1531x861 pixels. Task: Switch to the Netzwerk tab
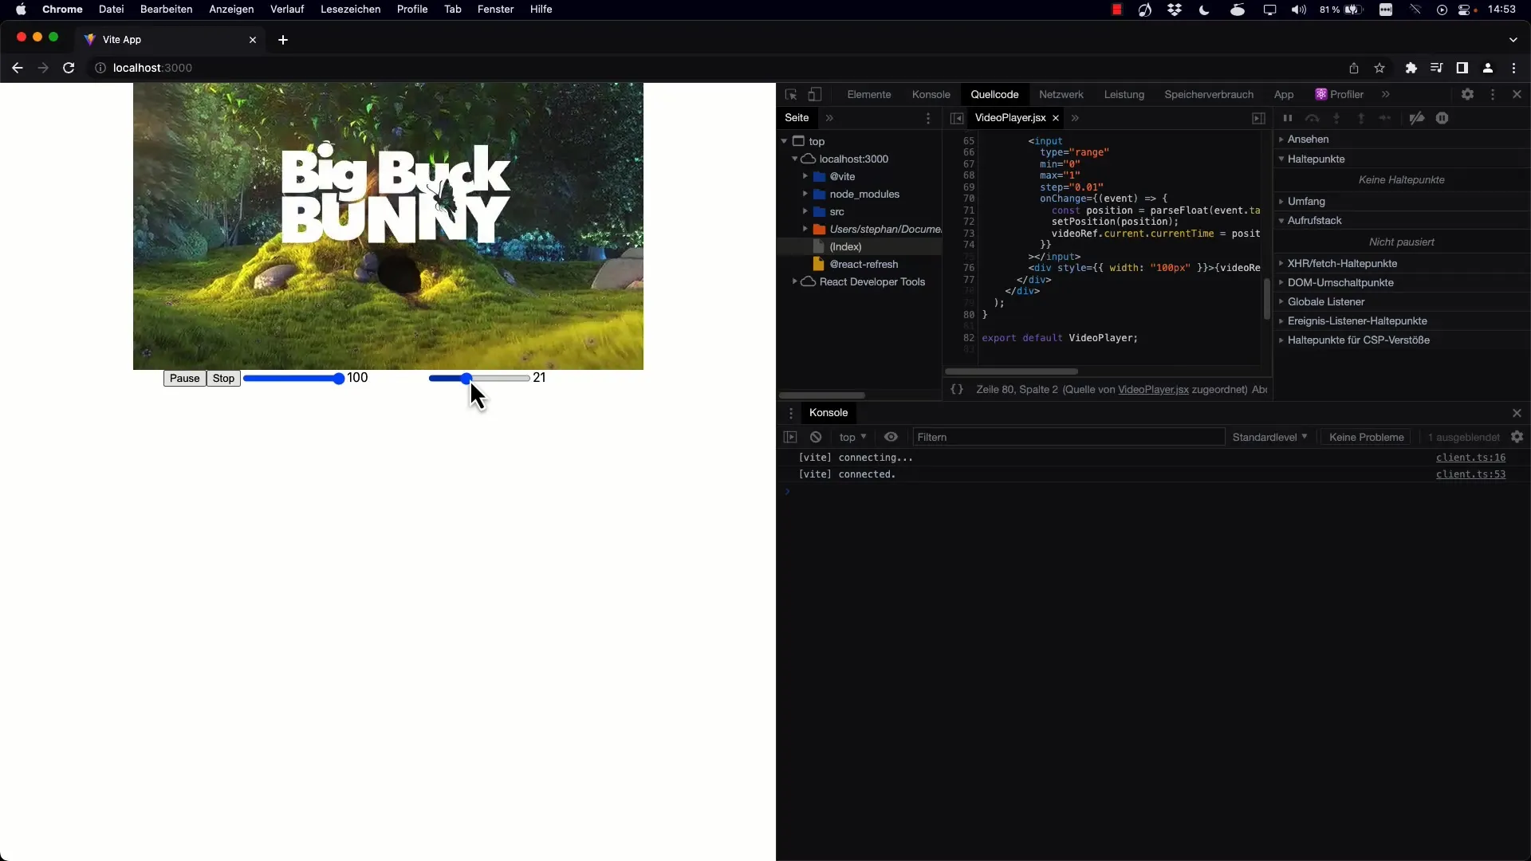click(x=1061, y=94)
